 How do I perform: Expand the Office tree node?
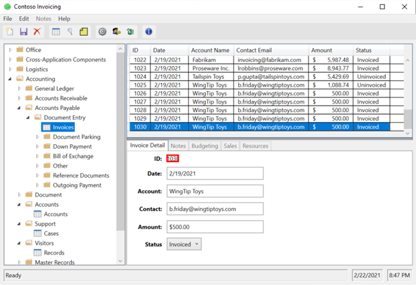pos(10,50)
